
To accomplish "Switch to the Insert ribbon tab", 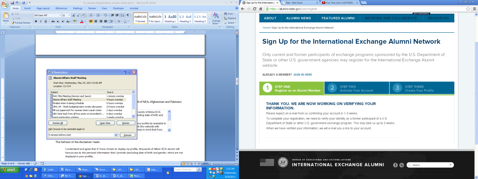I will pyautogui.click(x=27, y=8).
